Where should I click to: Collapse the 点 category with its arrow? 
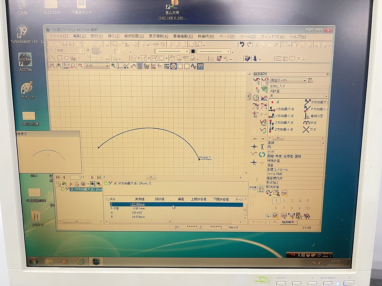coord(326,96)
